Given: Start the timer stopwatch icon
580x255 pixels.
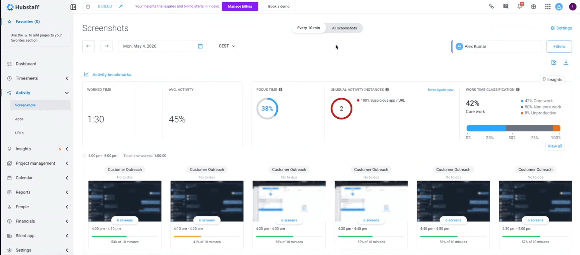Looking at the screenshot, I should tap(88, 7).
